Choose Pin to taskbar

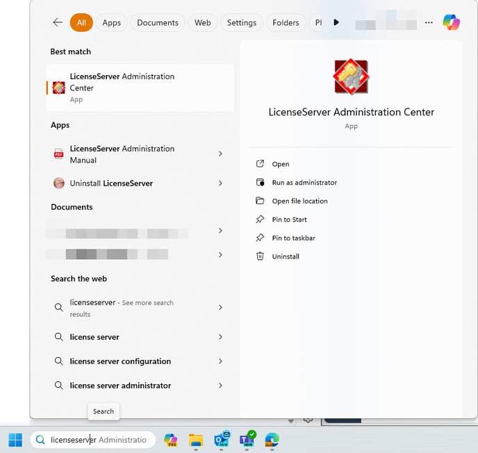(x=294, y=238)
